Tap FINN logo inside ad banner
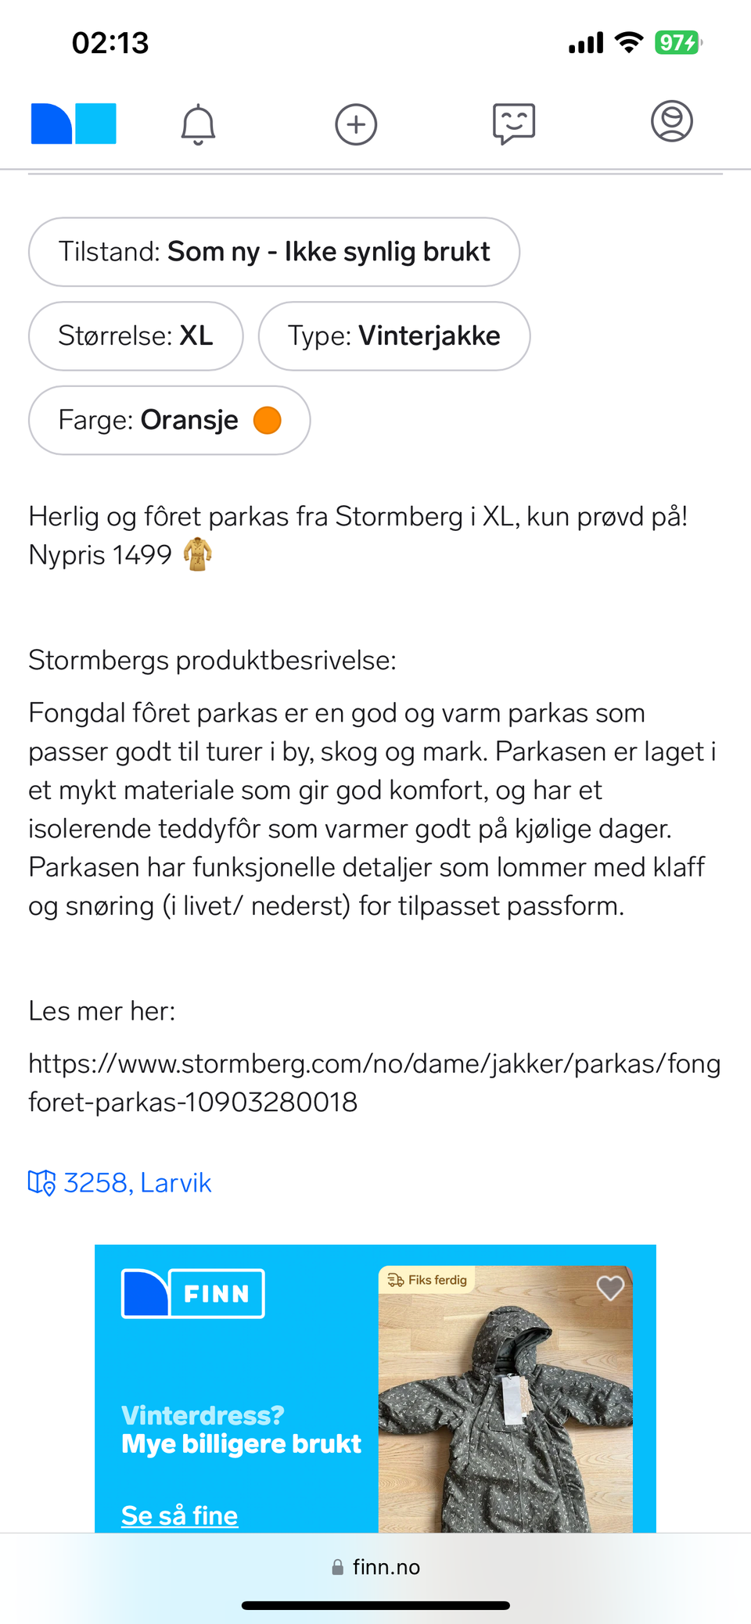Viewport: 751px width, 1624px height. click(192, 1293)
